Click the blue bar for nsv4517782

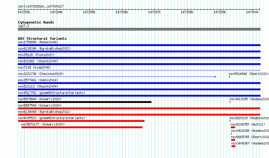tap(139, 96)
